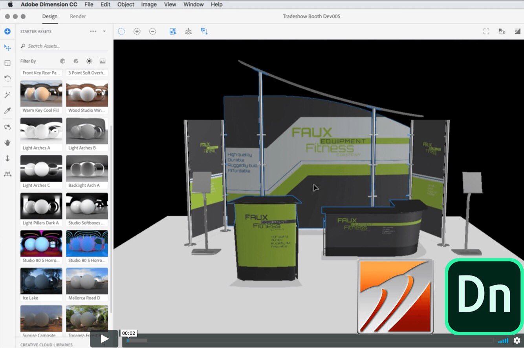Switch to the Design tab
Viewport: 524px width, 348px height.
[50, 16]
